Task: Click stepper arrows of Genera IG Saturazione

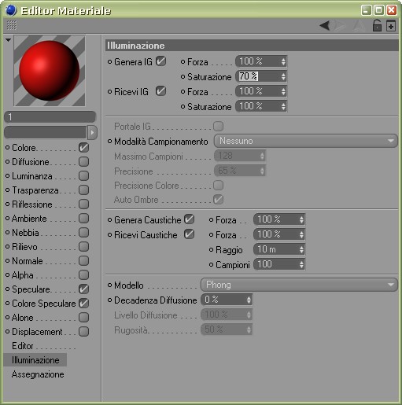Action: (x=283, y=76)
